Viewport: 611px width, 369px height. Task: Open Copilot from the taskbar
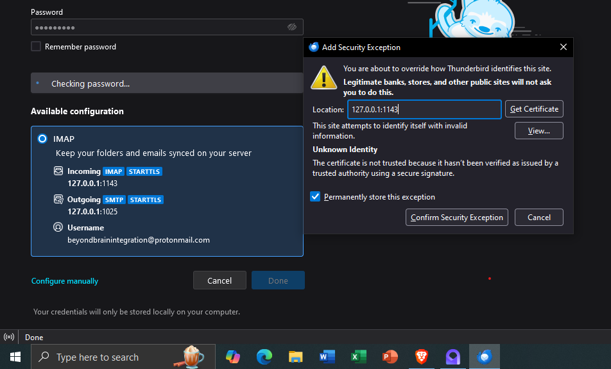(x=232, y=357)
